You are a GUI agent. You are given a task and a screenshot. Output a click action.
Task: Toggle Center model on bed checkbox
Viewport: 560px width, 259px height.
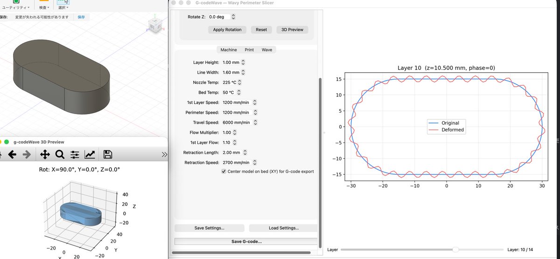[224, 171]
